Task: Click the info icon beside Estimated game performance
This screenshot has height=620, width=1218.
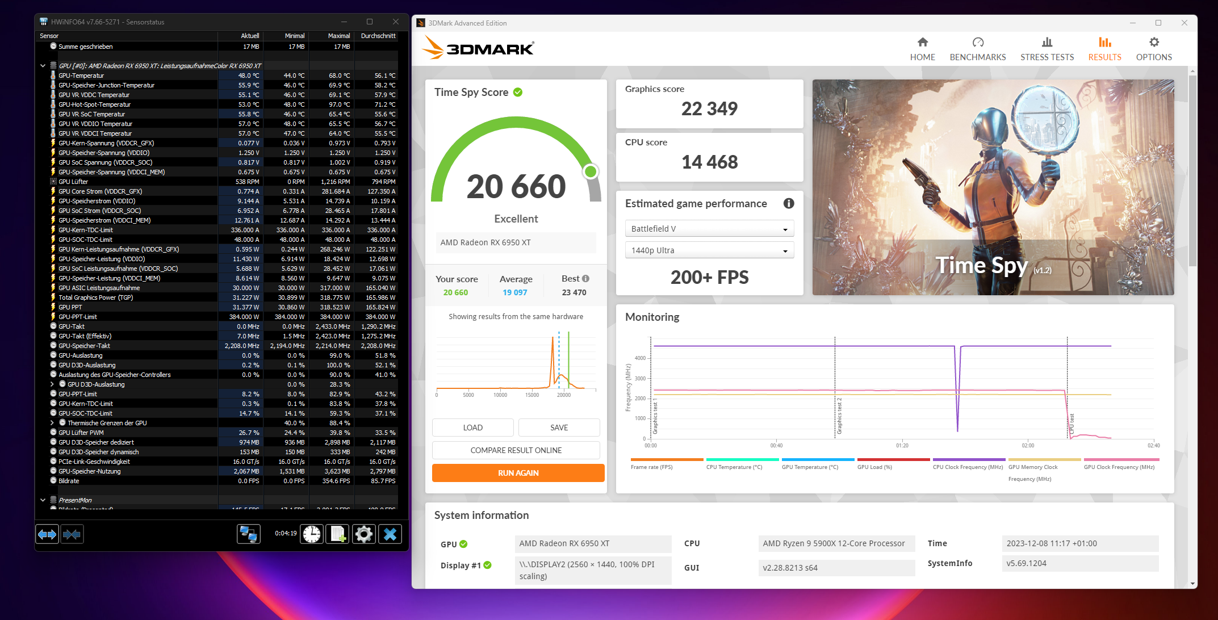Action: pos(789,203)
